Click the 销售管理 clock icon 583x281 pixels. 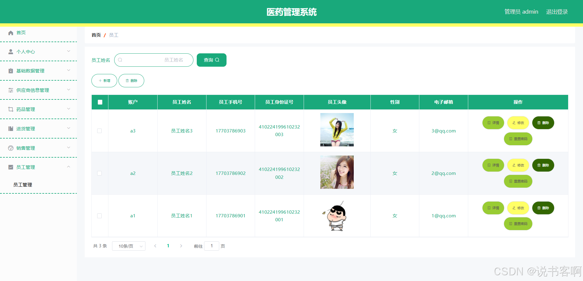11,148
